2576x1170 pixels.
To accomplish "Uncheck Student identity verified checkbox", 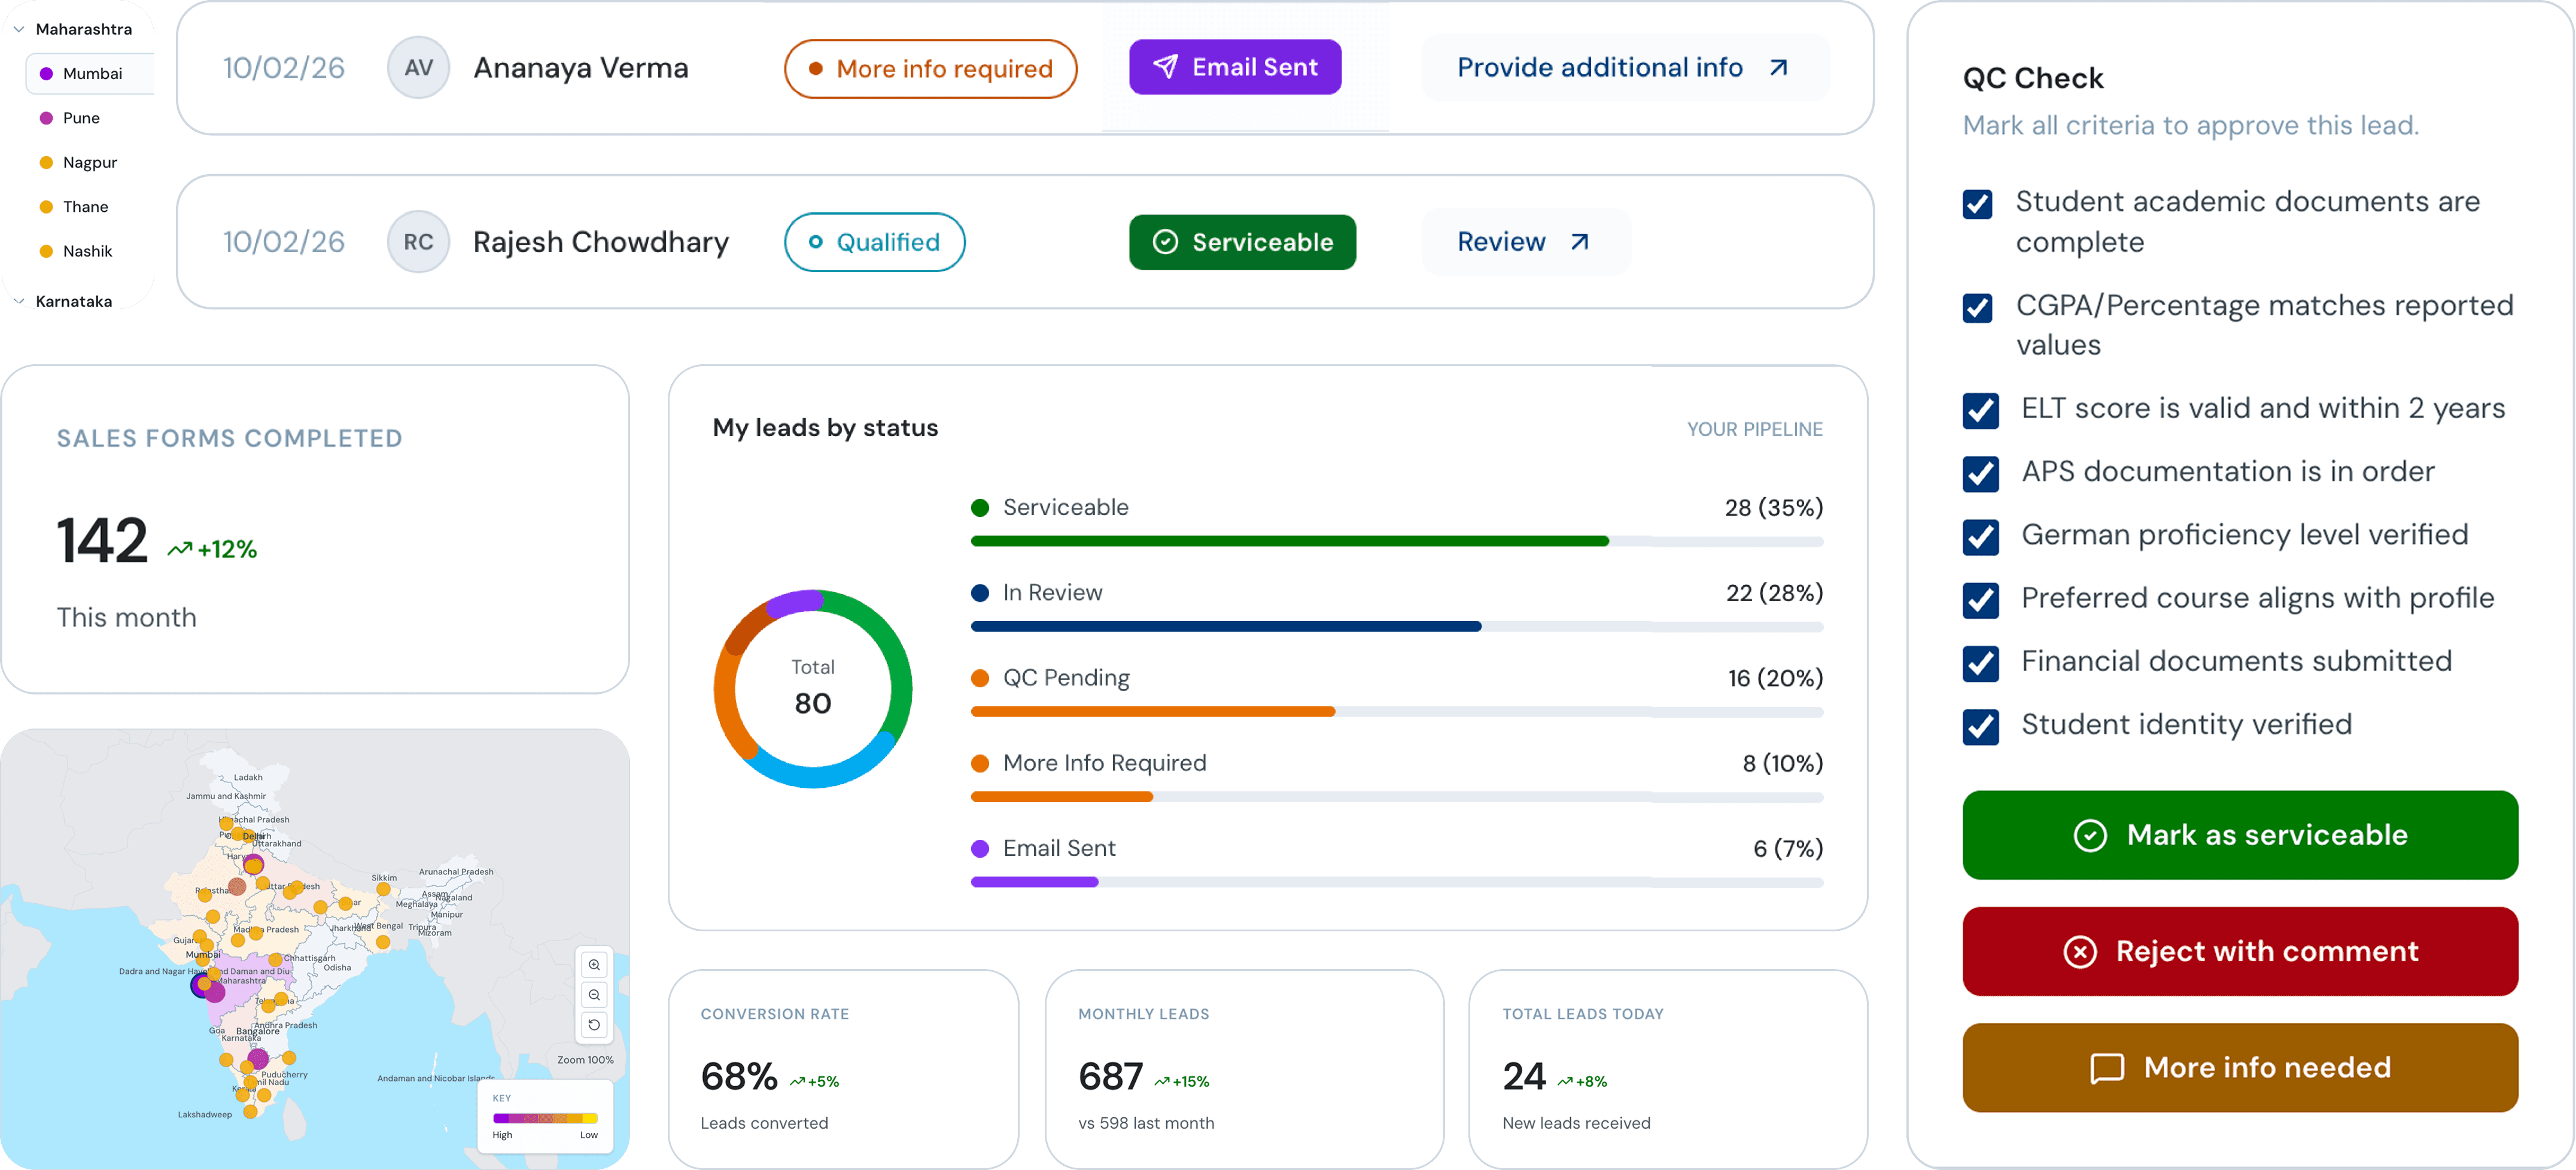I will [x=1980, y=726].
